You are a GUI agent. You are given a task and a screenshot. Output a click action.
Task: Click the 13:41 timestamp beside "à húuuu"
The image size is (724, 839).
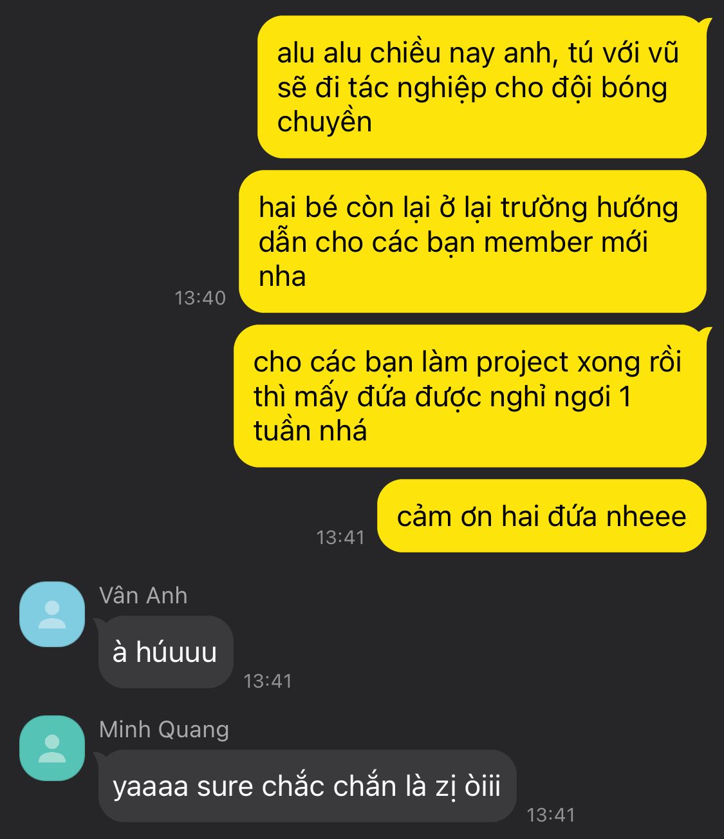[x=268, y=681]
